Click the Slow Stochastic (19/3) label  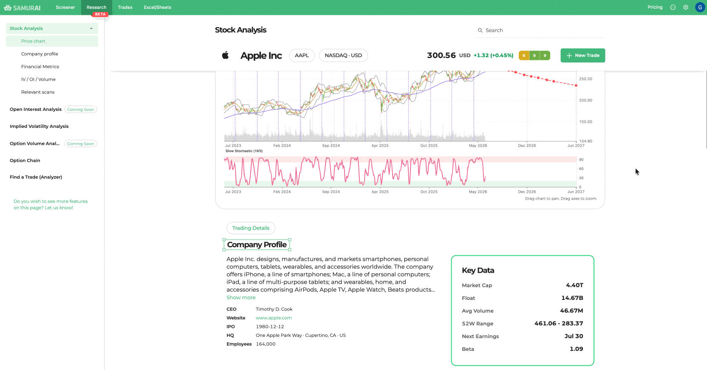pos(244,151)
